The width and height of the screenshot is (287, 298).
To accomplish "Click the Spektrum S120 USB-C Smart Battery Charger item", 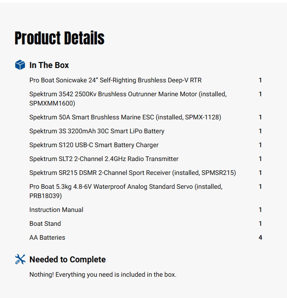I will point(94,145).
